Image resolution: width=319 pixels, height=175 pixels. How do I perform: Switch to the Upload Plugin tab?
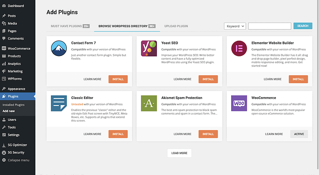point(176,26)
